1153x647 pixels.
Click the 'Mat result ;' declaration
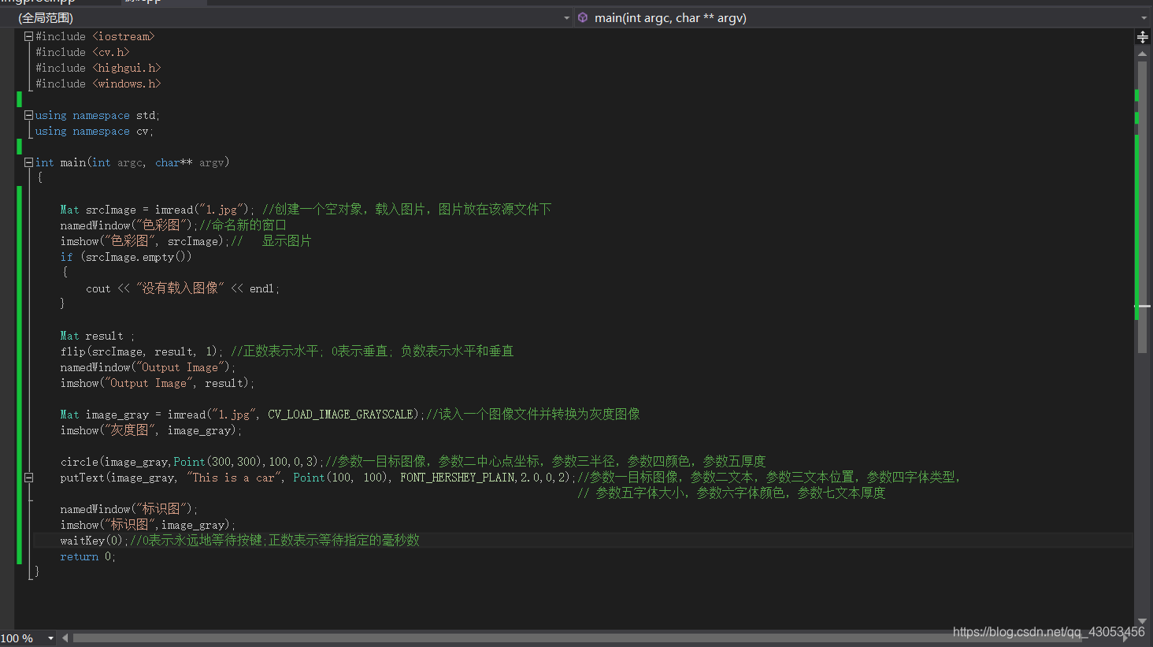(x=98, y=336)
